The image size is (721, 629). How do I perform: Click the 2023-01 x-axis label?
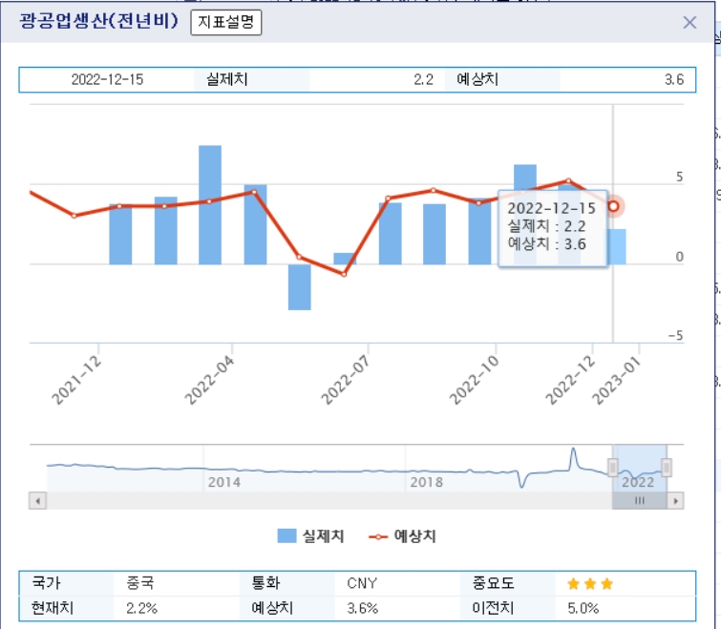point(617,380)
